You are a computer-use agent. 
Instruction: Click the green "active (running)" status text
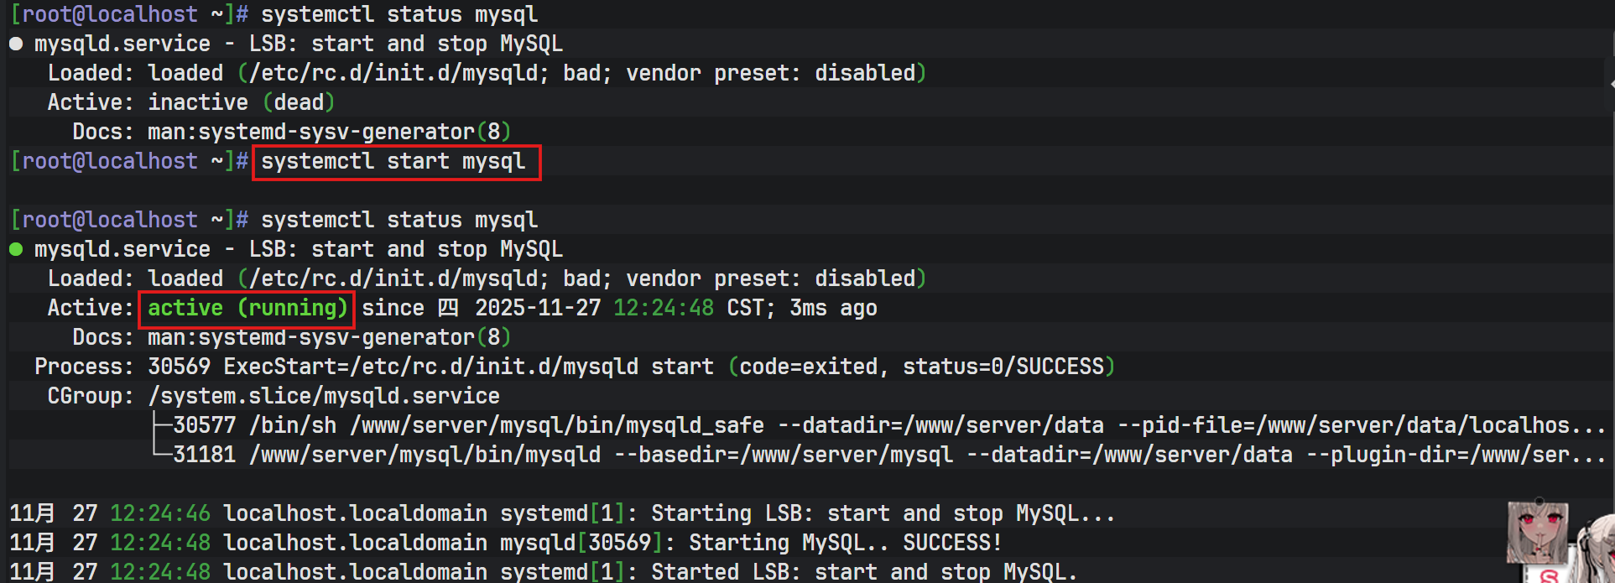[247, 308]
